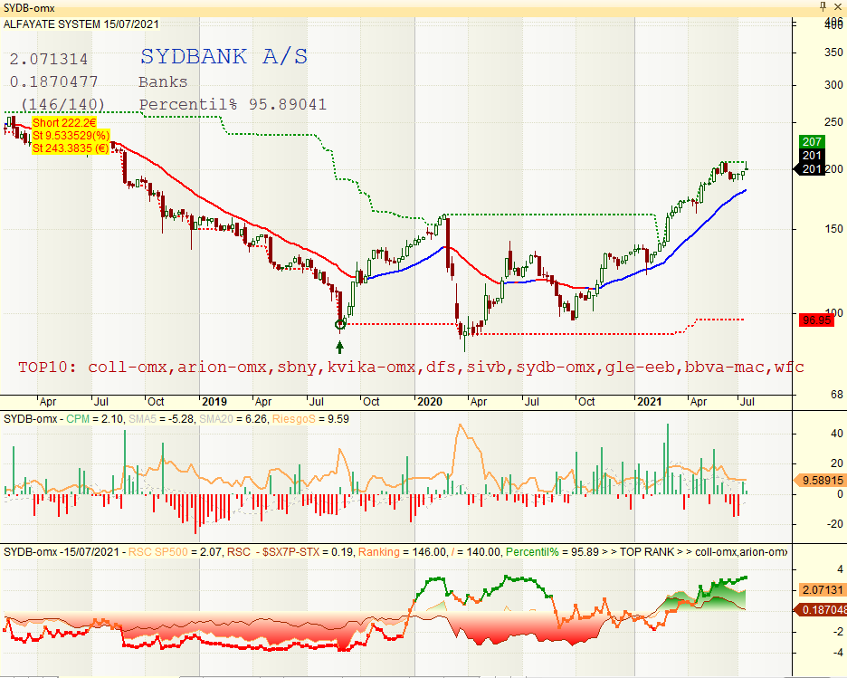
Task: Click the 0.1870477 value in price chart header
Action: click(x=54, y=81)
